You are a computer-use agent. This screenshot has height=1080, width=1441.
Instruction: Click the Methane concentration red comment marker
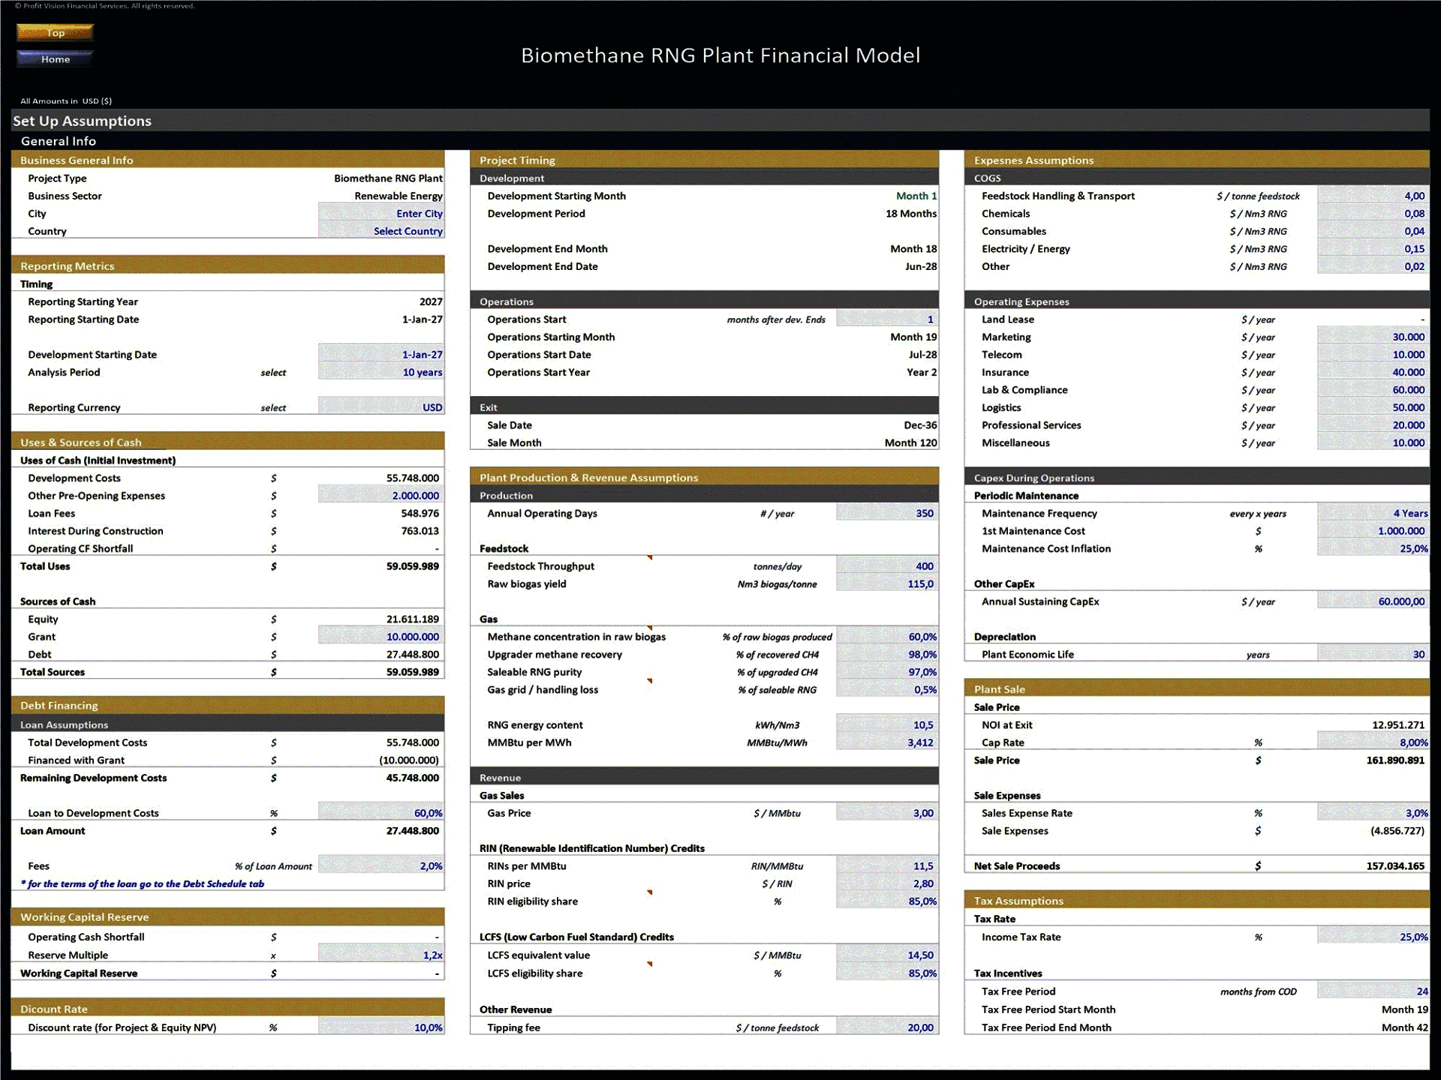(650, 628)
